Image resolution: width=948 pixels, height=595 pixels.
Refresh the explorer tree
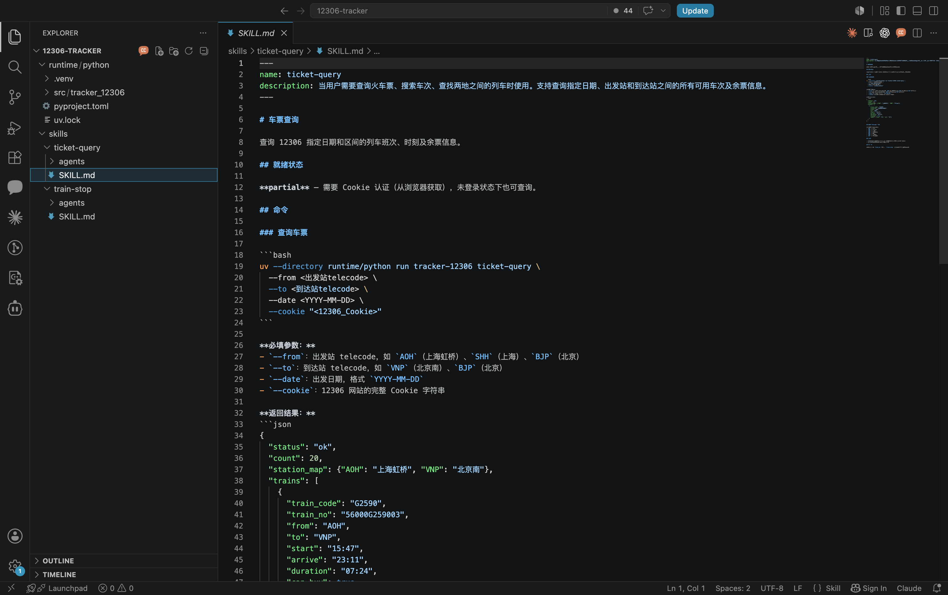tap(189, 51)
